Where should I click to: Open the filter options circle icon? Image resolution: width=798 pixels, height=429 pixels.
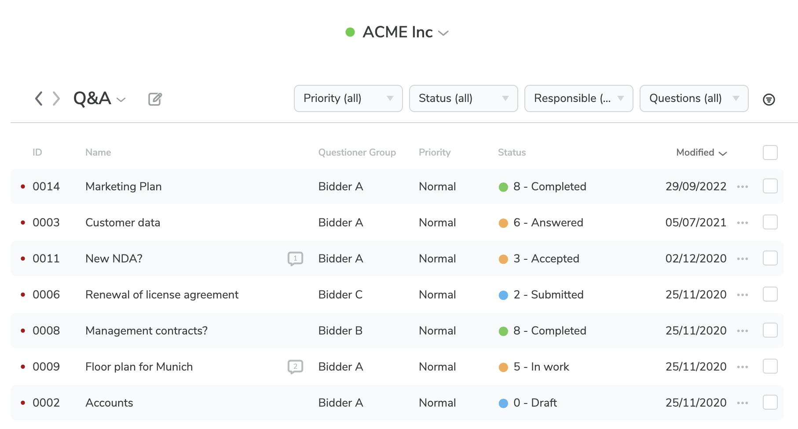tap(769, 100)
